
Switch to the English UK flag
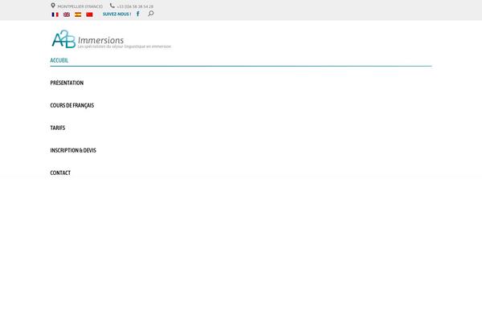67,14
